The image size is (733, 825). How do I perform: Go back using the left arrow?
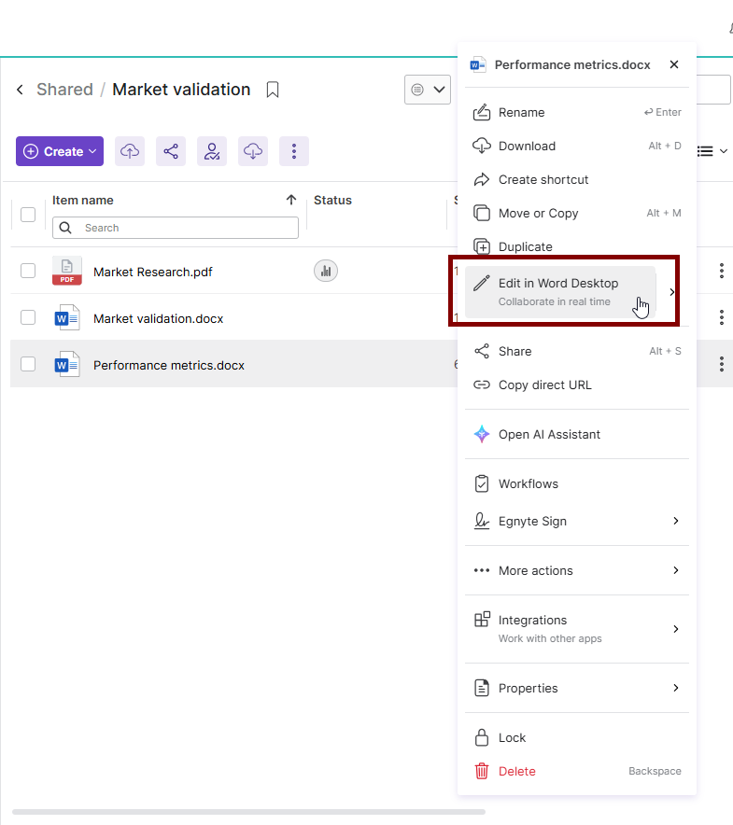pos(20,90)
